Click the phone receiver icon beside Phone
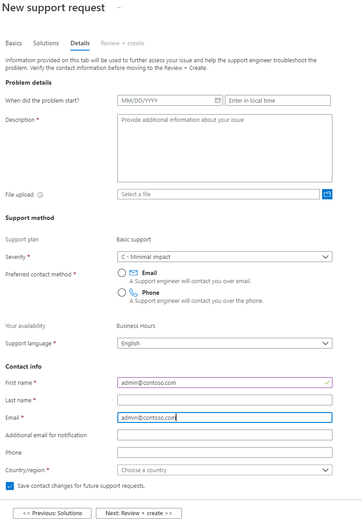The height and width of the screenshot is (525, 362). 133,292
